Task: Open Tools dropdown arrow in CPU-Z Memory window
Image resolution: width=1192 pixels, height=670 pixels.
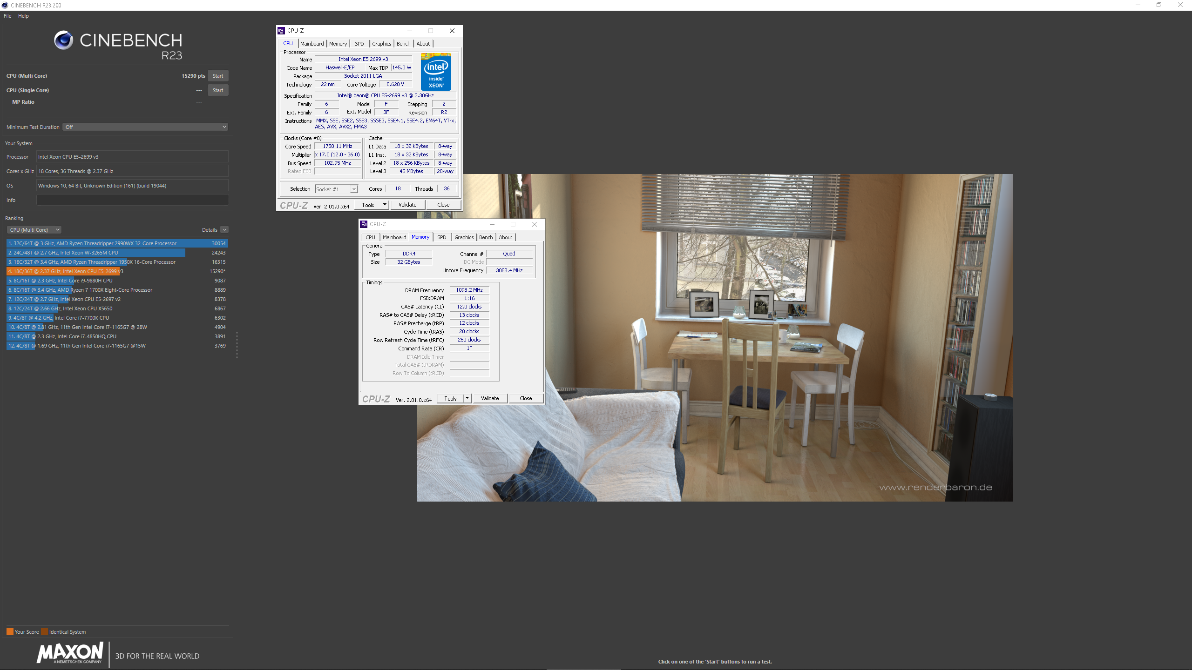Action: (x=467, y=398)
